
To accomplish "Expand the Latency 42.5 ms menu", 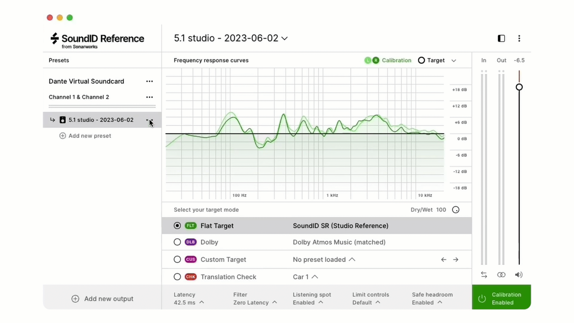I will [x=189, y=298].
